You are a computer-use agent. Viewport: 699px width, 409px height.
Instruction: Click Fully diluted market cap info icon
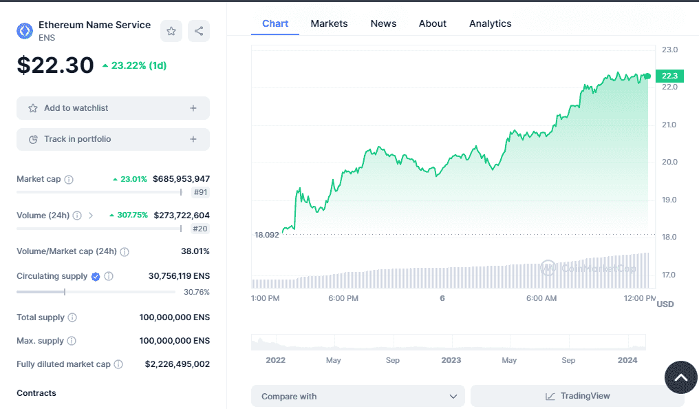118,364
